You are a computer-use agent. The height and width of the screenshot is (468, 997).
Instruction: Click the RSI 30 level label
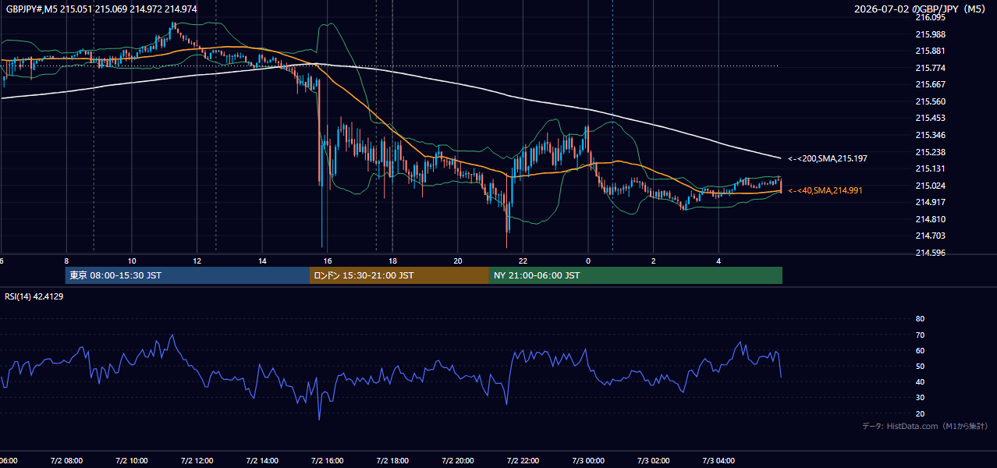pos(920,398)
